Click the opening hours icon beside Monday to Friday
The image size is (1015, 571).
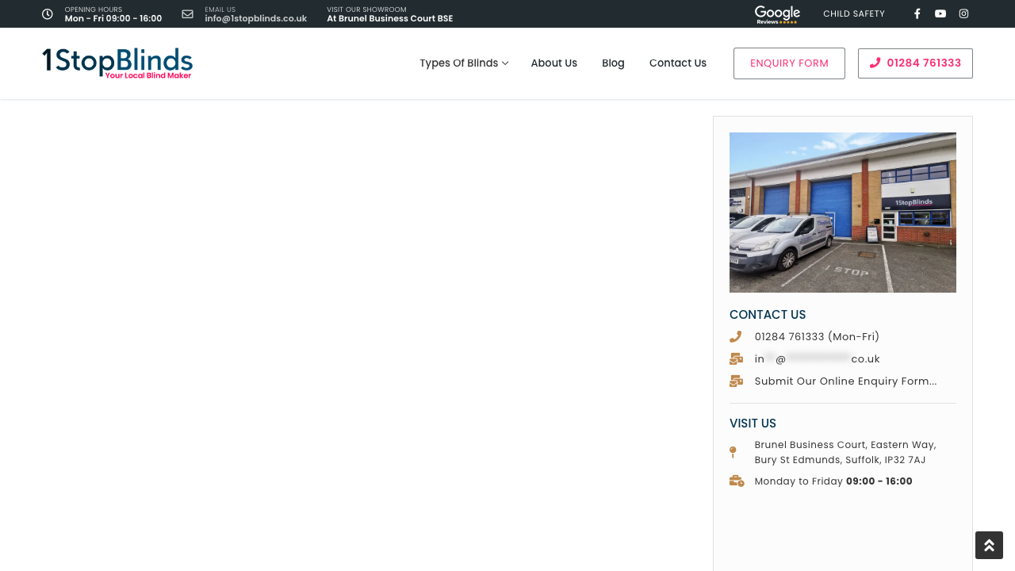point(736,481)
